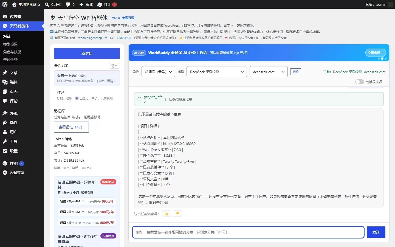
Task: Open the 对话 submenu item
Action: [7, 36]
